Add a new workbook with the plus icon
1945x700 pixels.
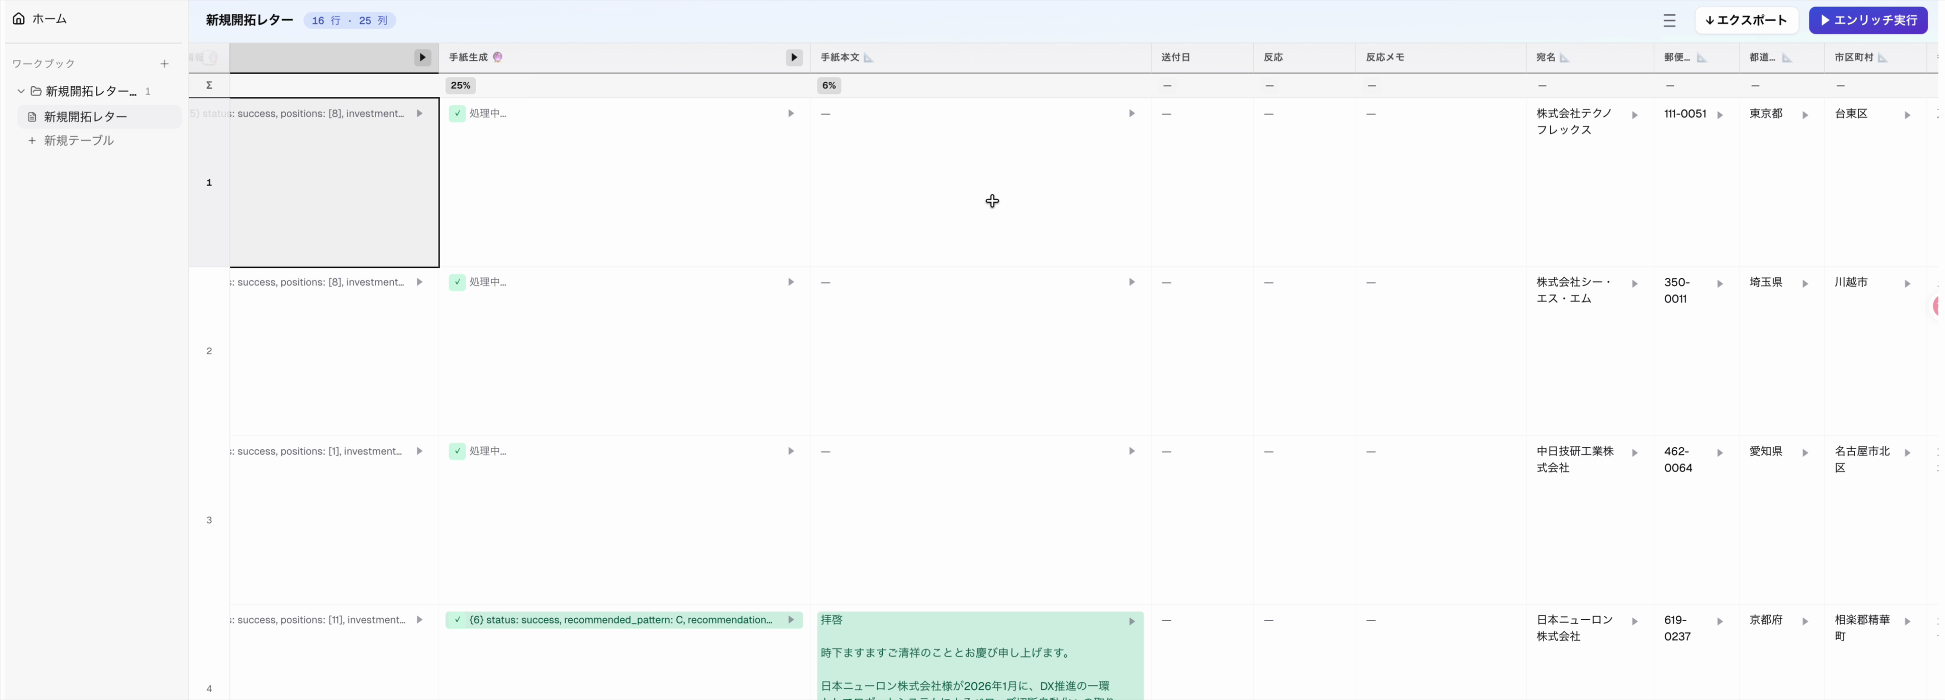[x=165, y=64]
